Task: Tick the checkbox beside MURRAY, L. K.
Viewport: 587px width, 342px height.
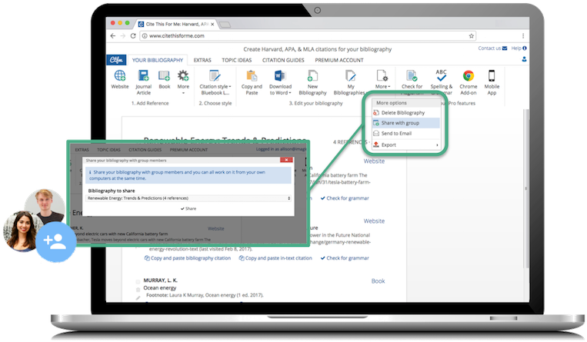Action: [x=138, y=281]
